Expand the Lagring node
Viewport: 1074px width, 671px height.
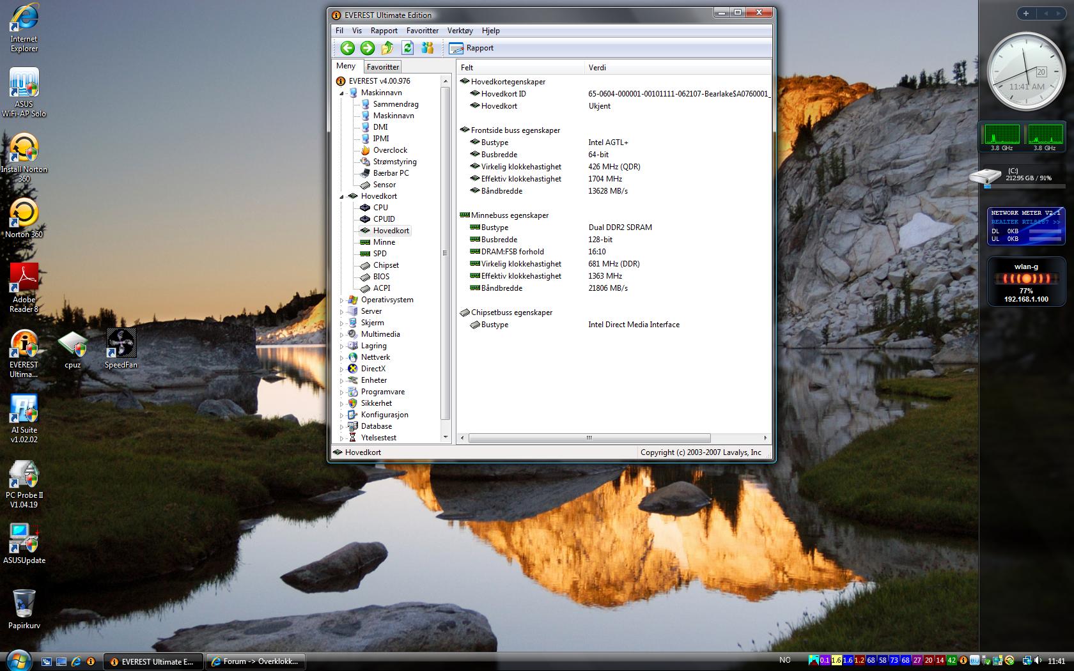pos(342,346)
